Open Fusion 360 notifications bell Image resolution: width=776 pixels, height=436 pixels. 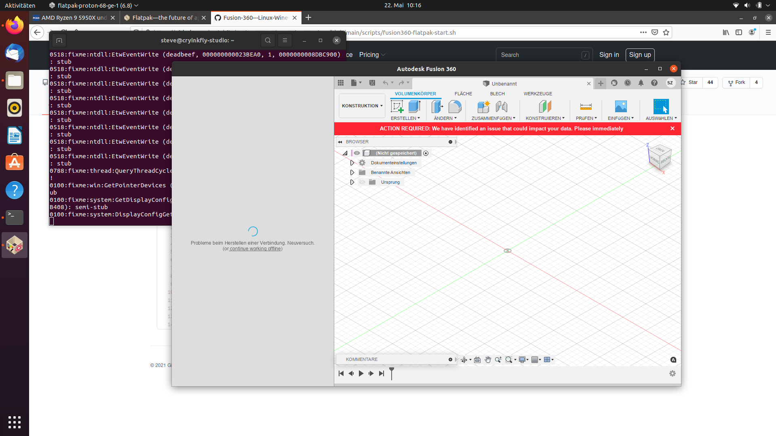click(641, 83)
